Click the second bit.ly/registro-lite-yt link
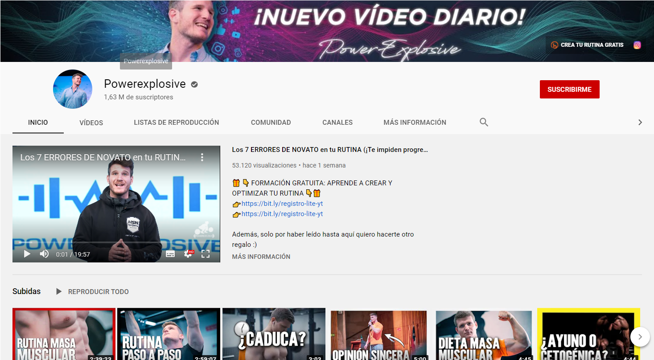This screenshot has height=360, width=654. [282, 214]
